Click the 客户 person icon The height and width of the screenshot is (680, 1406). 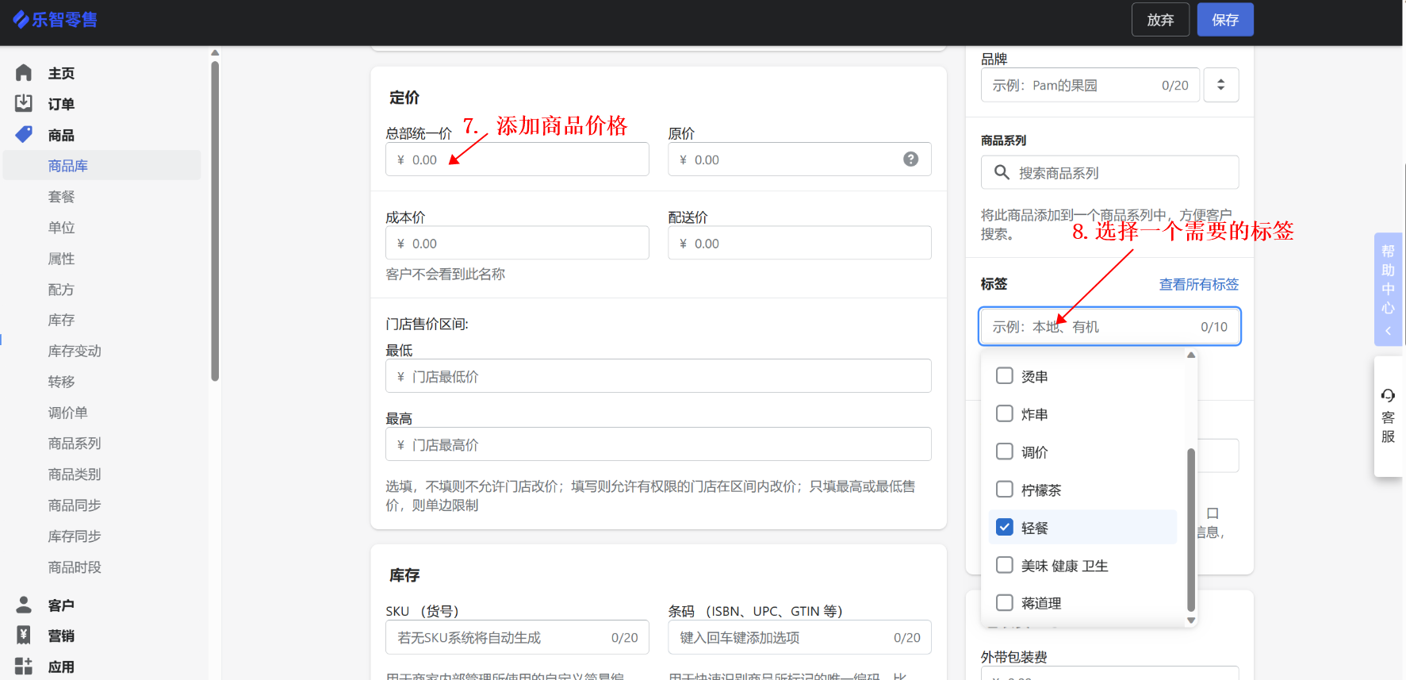pyautogui.click(x=24, y=605)
